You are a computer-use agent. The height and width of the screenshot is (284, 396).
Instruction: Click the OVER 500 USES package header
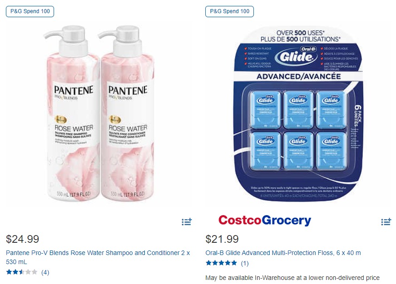(300, 36)
